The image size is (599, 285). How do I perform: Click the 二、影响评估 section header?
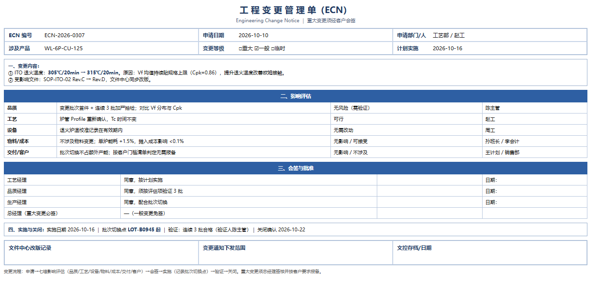(296, 96)
